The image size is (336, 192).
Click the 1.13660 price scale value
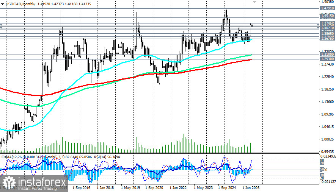click(327, 101)
